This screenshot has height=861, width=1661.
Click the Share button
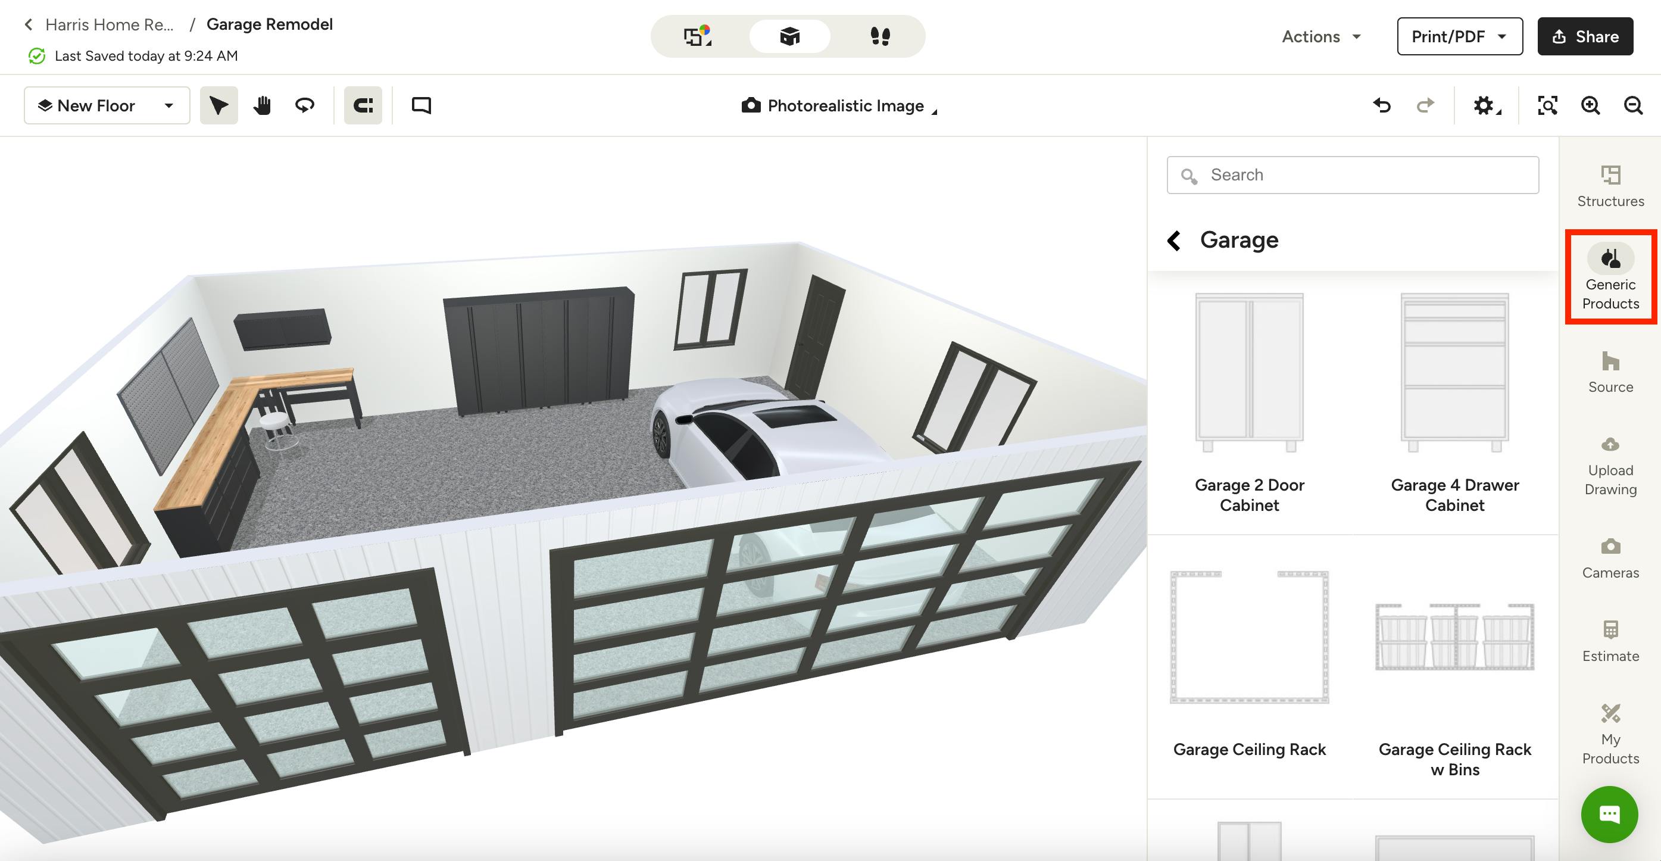[x=1585, y=36]
